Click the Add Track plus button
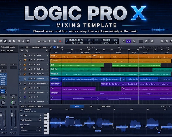Viewport: 172px width, 137px height. 22,51
